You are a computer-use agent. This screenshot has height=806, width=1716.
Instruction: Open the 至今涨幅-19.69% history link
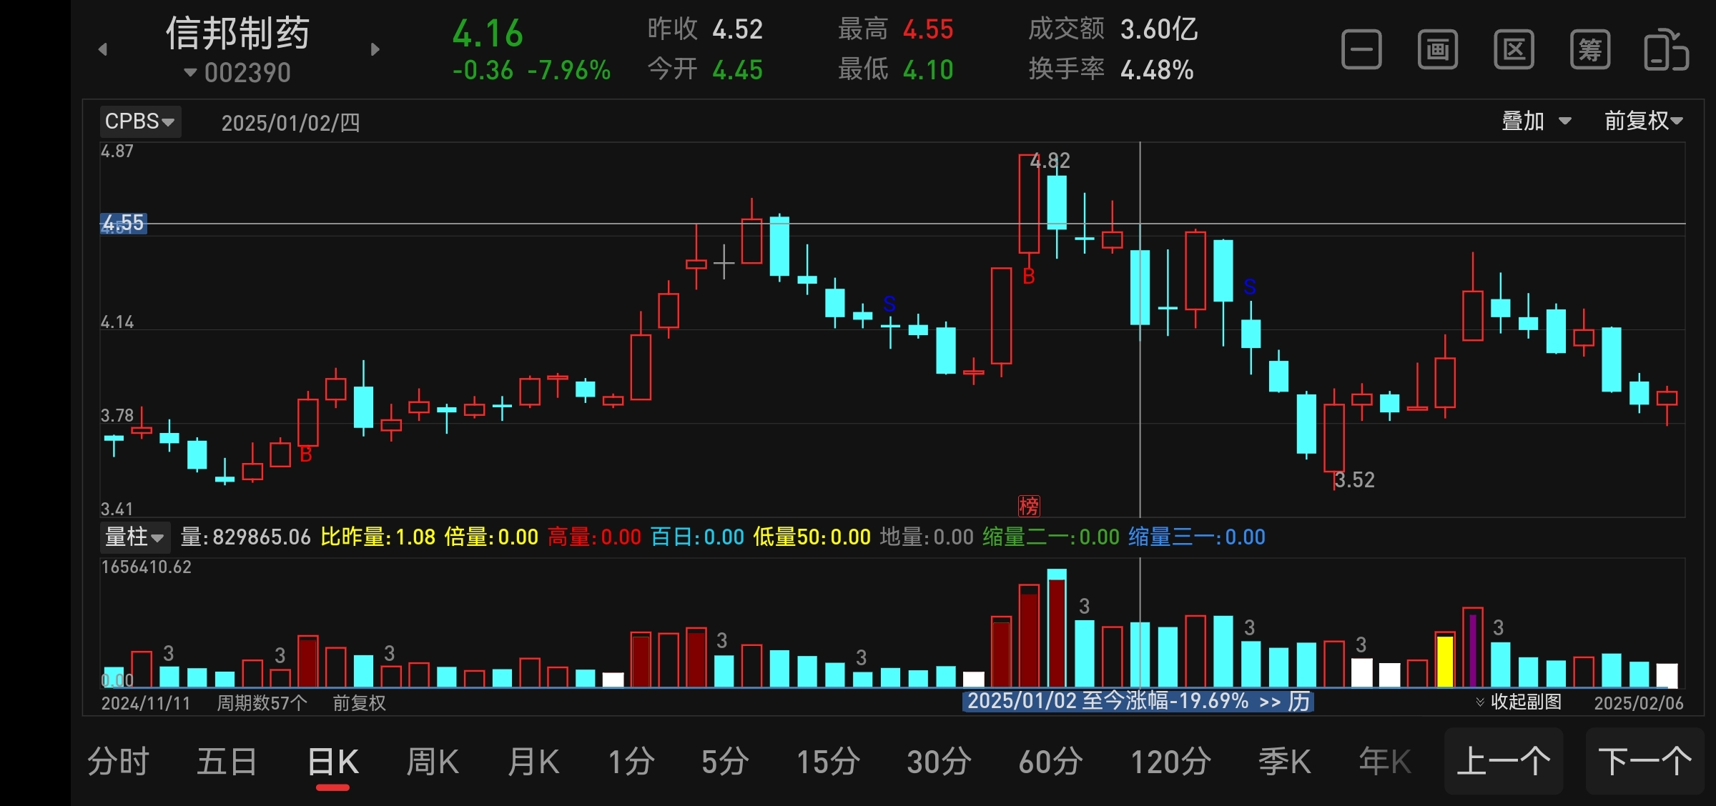1138,701
